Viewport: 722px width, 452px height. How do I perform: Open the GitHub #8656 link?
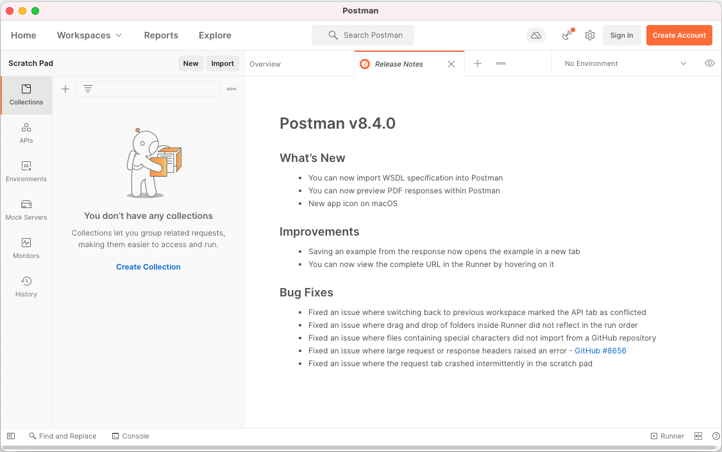tap(600, 351)
